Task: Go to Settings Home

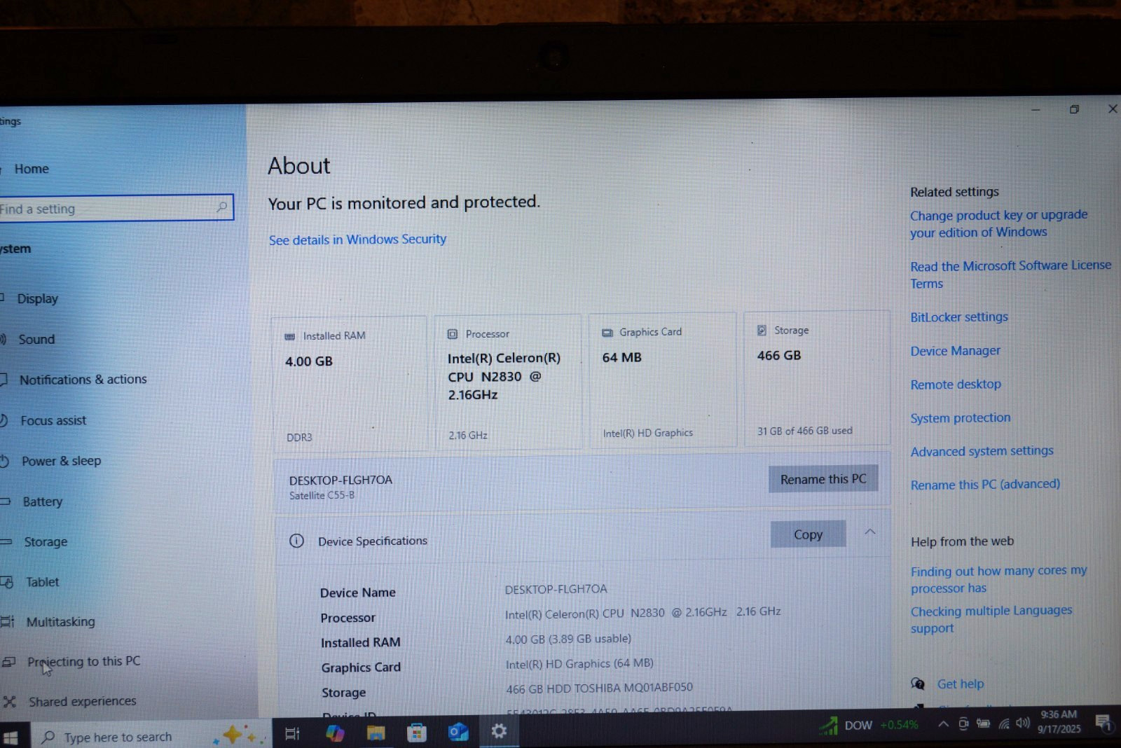Action: pyautogui.click(x=32, y=169)
